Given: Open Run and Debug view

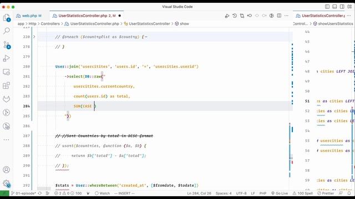Looking at the screenshot, I should tap(7, 59).
